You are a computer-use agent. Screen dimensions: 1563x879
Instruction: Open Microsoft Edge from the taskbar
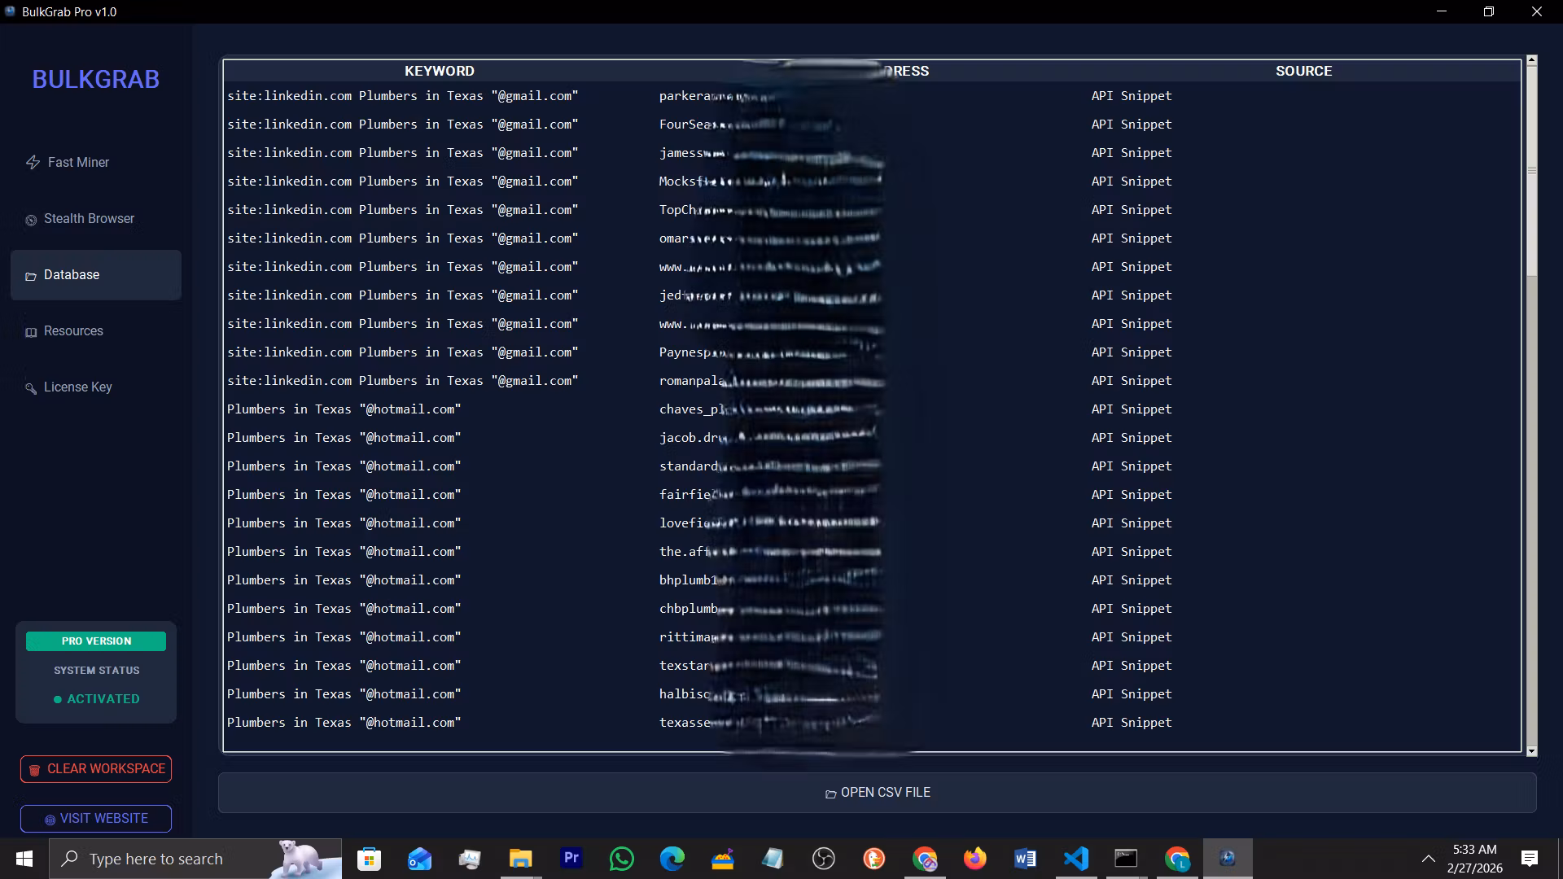(672, 859)
